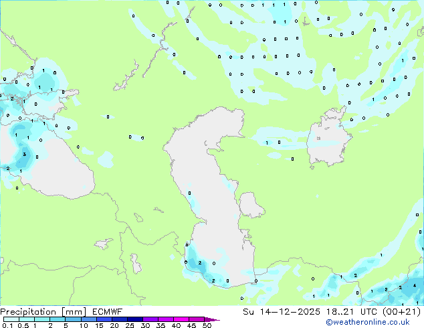This screenshot has height=328, width=424.
Task: Click the '35' legend scale label
Action: (x=161, y=325)
